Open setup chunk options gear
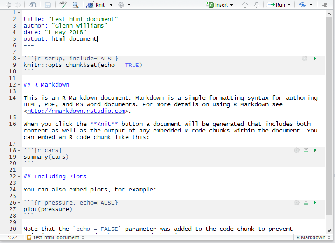Image resolution: width=335 pixels, height=243 pixels. 305,58
